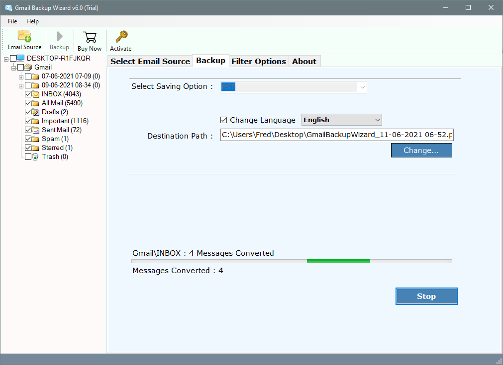Click the Change... destination button
Screen dimensions: 503x365
[x=421, y=150]
